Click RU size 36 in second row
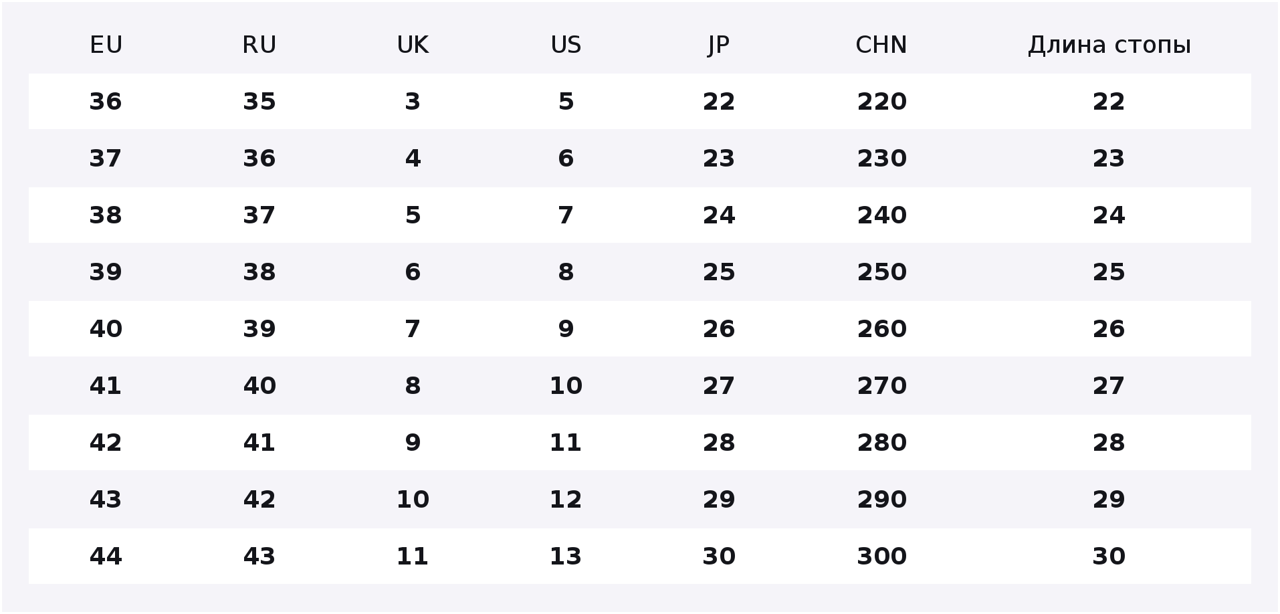Viewport: 1280px width, 614px height. point(259,159)
